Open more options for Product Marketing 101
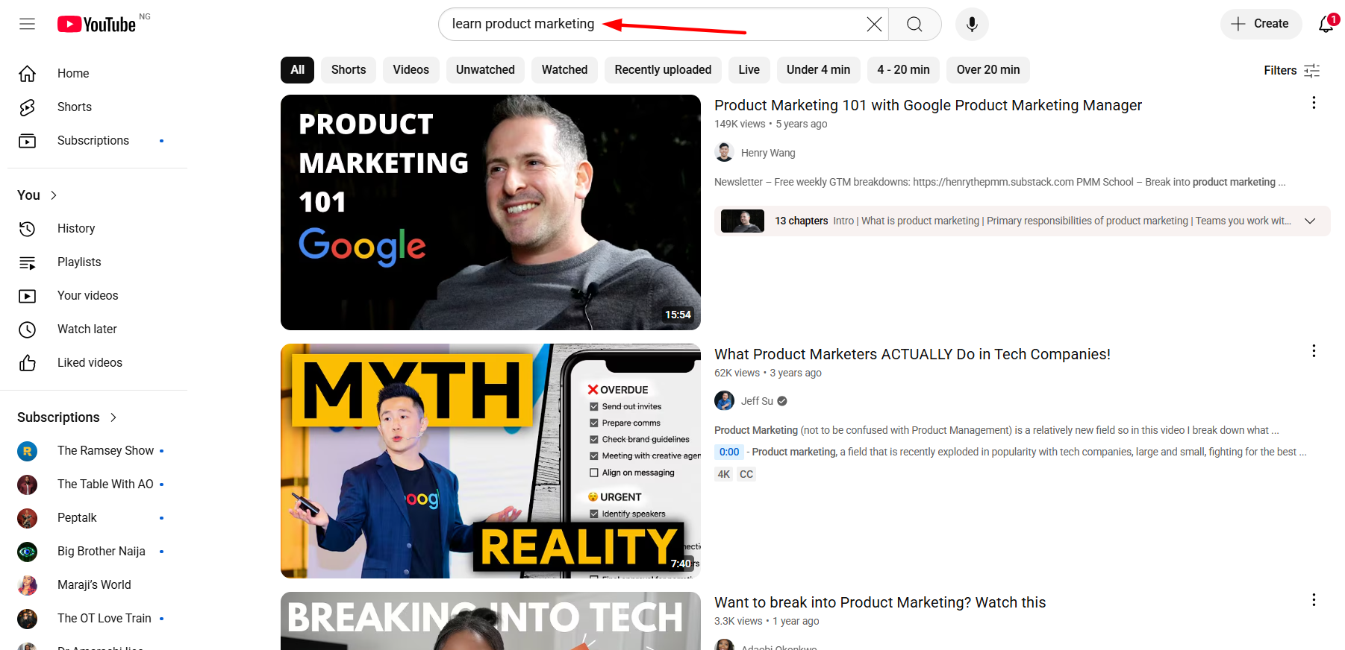This screenshot has height=650, width=1345. [x=1314, y=103]
